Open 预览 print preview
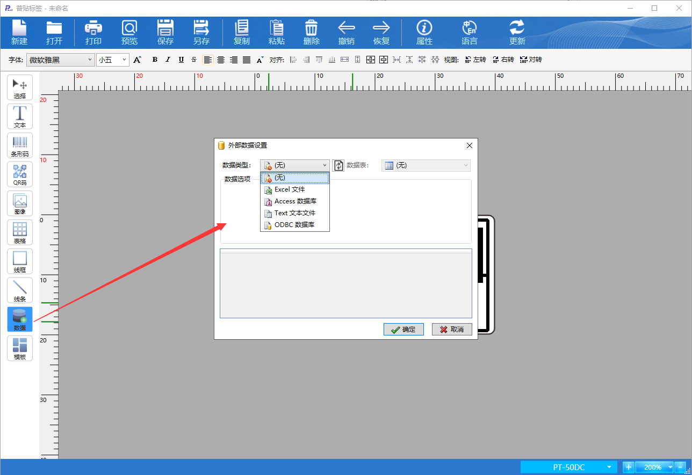 (129, 32)
